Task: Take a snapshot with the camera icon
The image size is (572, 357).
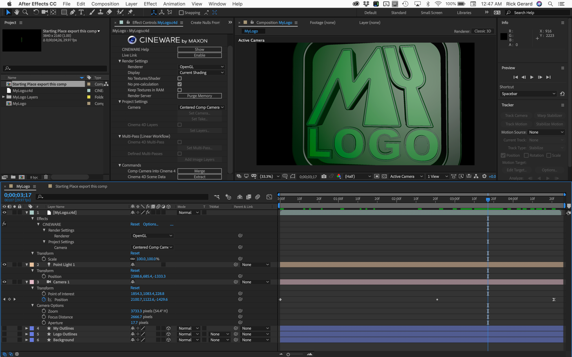Action: click(324, 176)
